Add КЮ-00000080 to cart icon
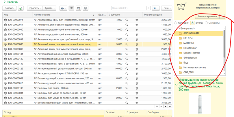The width and height of the screenshot is (234, 117). 137,30
